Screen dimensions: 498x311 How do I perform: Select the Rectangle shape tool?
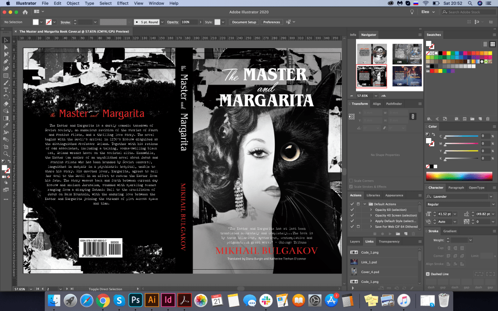[x=6, y=75]
